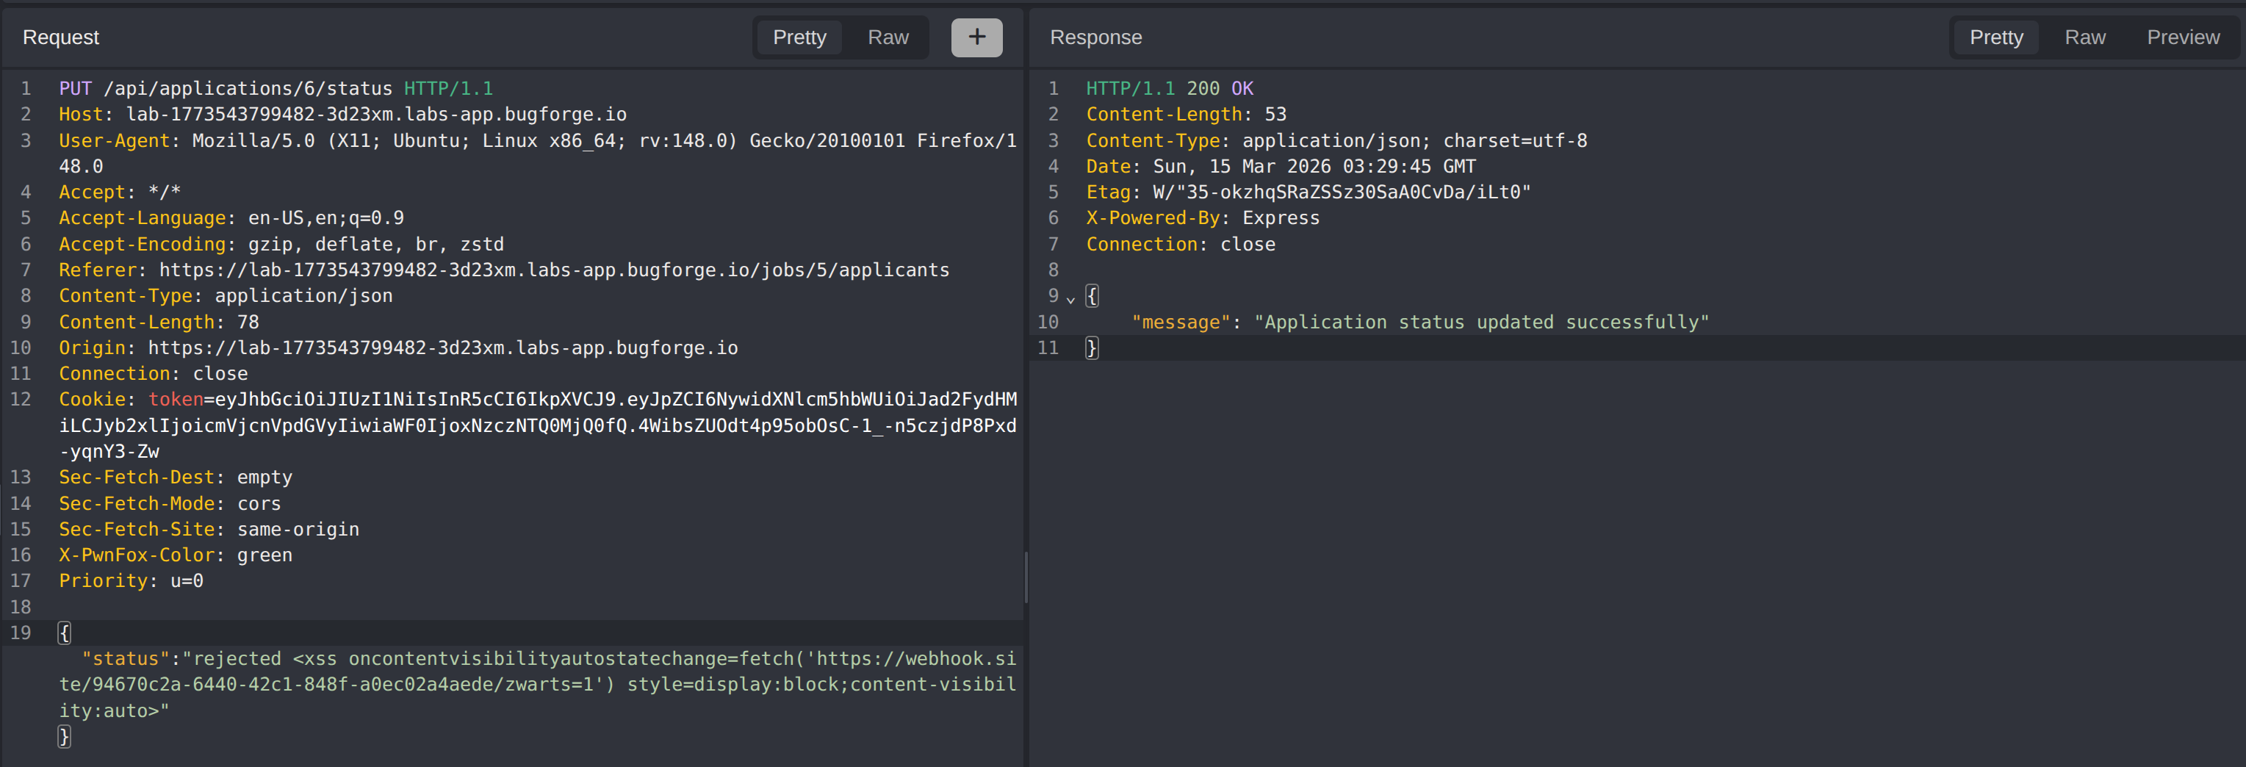Select the PUT method on the request line
This screenshot has width=2246, height=767.
click(75, 88)
